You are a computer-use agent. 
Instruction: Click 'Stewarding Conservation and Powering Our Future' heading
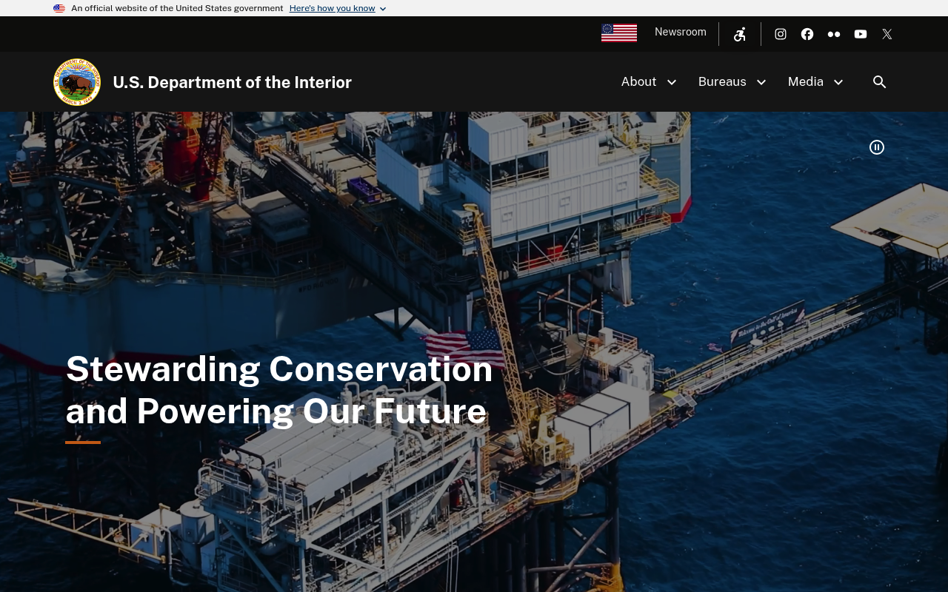pyautogui.click(x=279, y=390)
